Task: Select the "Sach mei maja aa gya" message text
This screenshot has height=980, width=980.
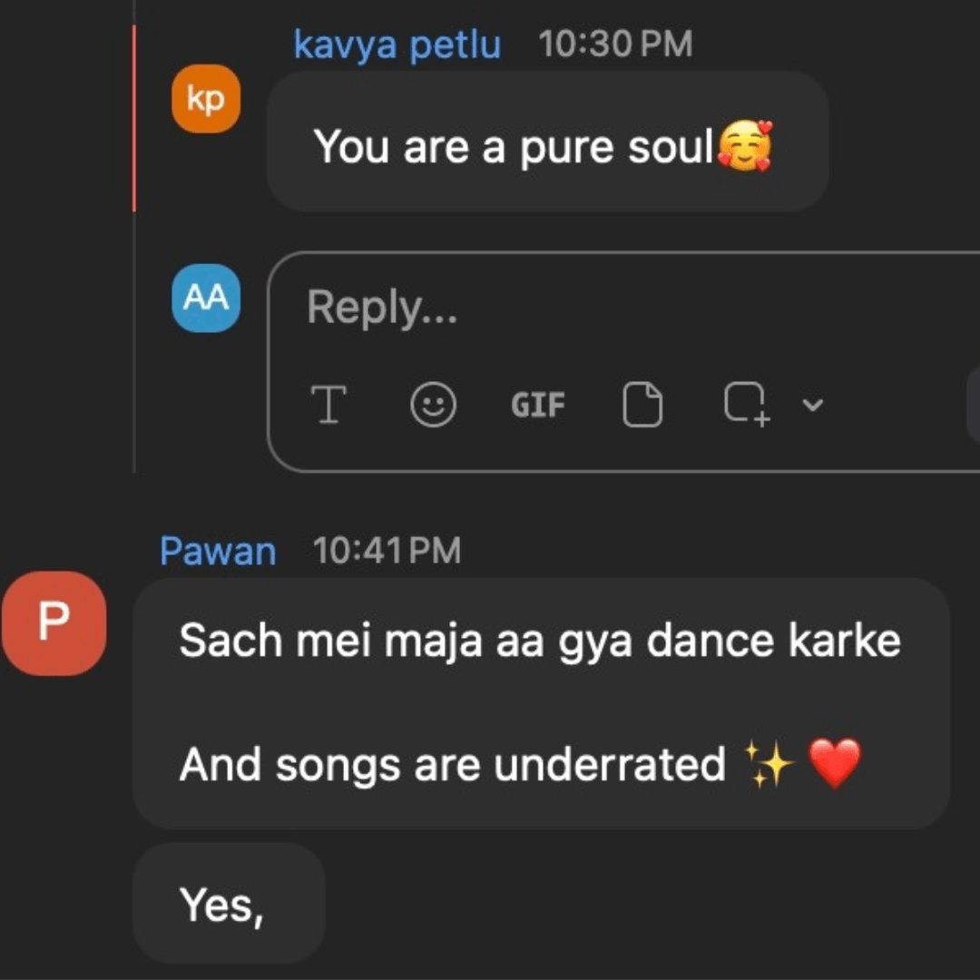Action: [x=540, y=641]
